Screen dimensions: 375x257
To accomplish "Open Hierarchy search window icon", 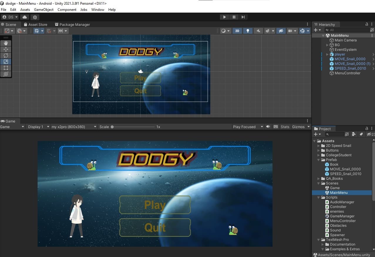I will 372,30.
